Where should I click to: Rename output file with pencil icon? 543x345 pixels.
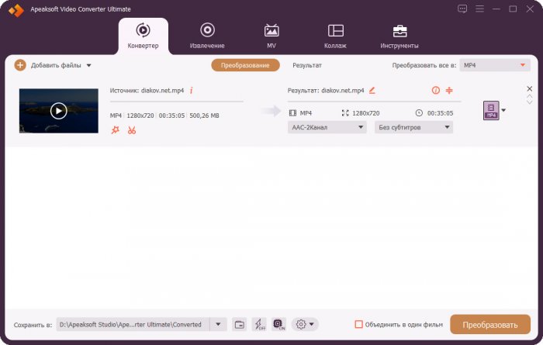pos(372,90)
